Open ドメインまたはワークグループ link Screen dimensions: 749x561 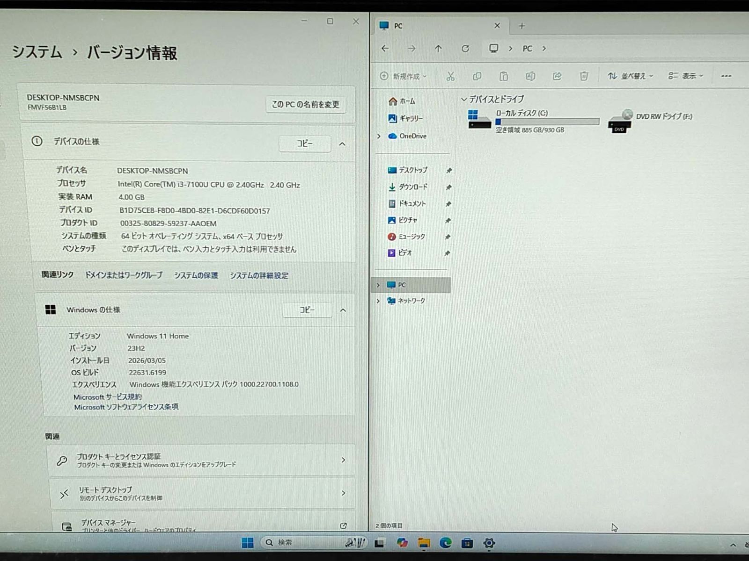(124, 275)
